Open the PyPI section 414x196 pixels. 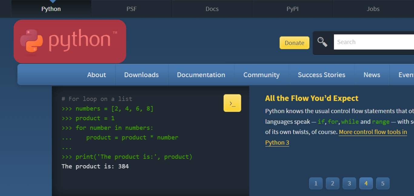click(292, 9)
